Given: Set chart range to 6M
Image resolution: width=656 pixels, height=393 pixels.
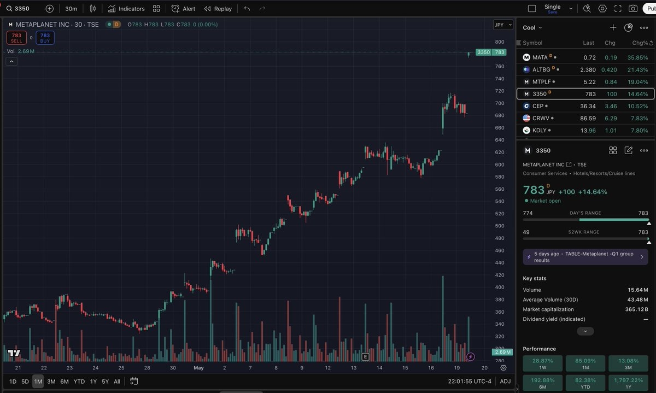Looking at the screenshot, I should point(65,382).
